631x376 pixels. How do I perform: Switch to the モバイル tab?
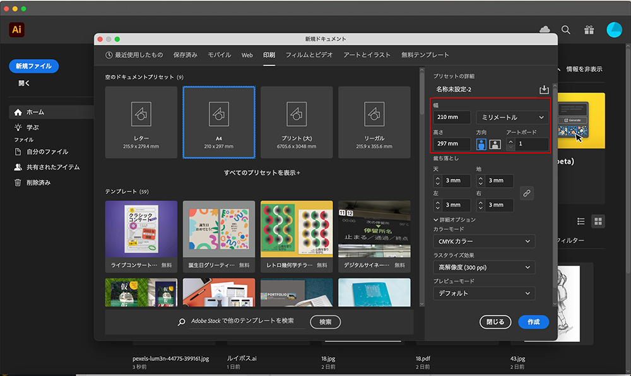[x=220, y=55]
